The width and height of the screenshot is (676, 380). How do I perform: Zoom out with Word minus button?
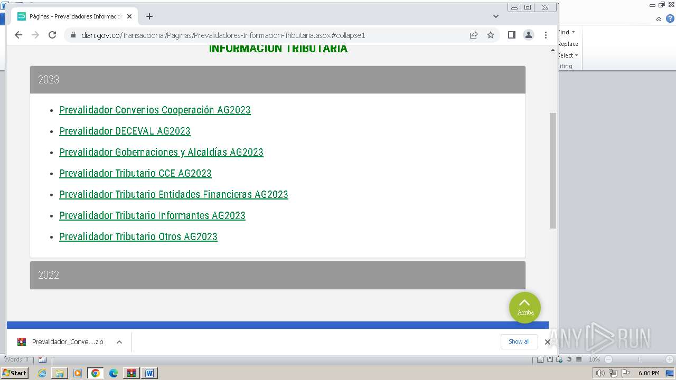point(608,359)
